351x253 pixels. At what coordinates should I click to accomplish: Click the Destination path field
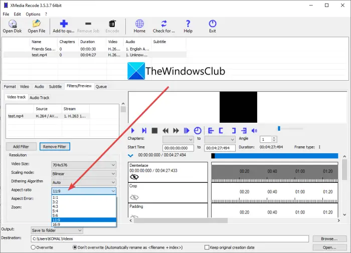[169, 239]
